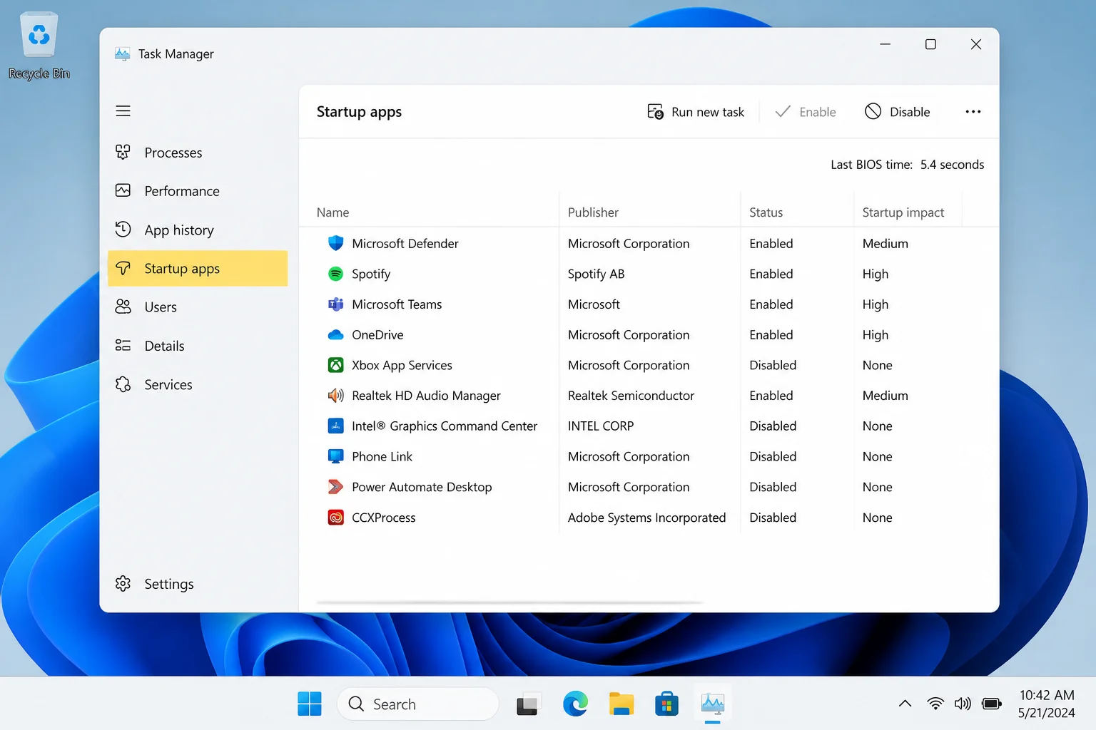Select the Startup apps page
The image size is (1096, 730).
point(198,268)
